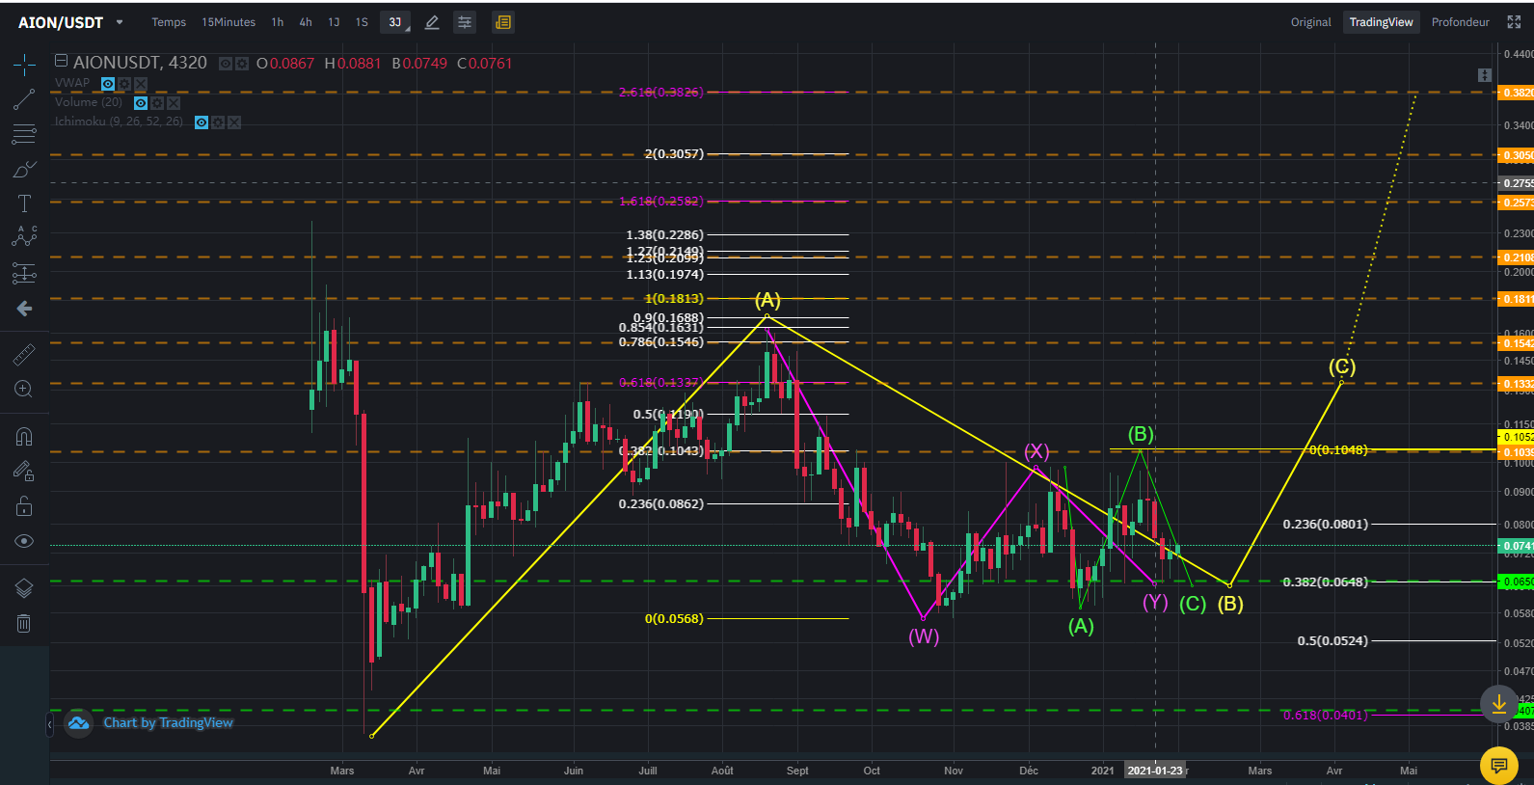Toggle the Ichimoku indicator eye

pos(202,122)
